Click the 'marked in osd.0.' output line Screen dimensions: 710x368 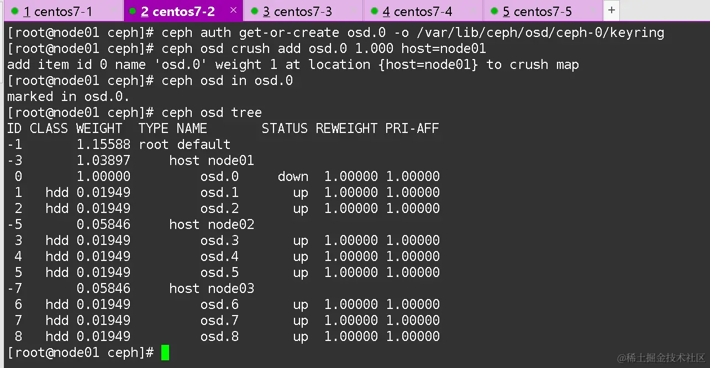(69, 97)
